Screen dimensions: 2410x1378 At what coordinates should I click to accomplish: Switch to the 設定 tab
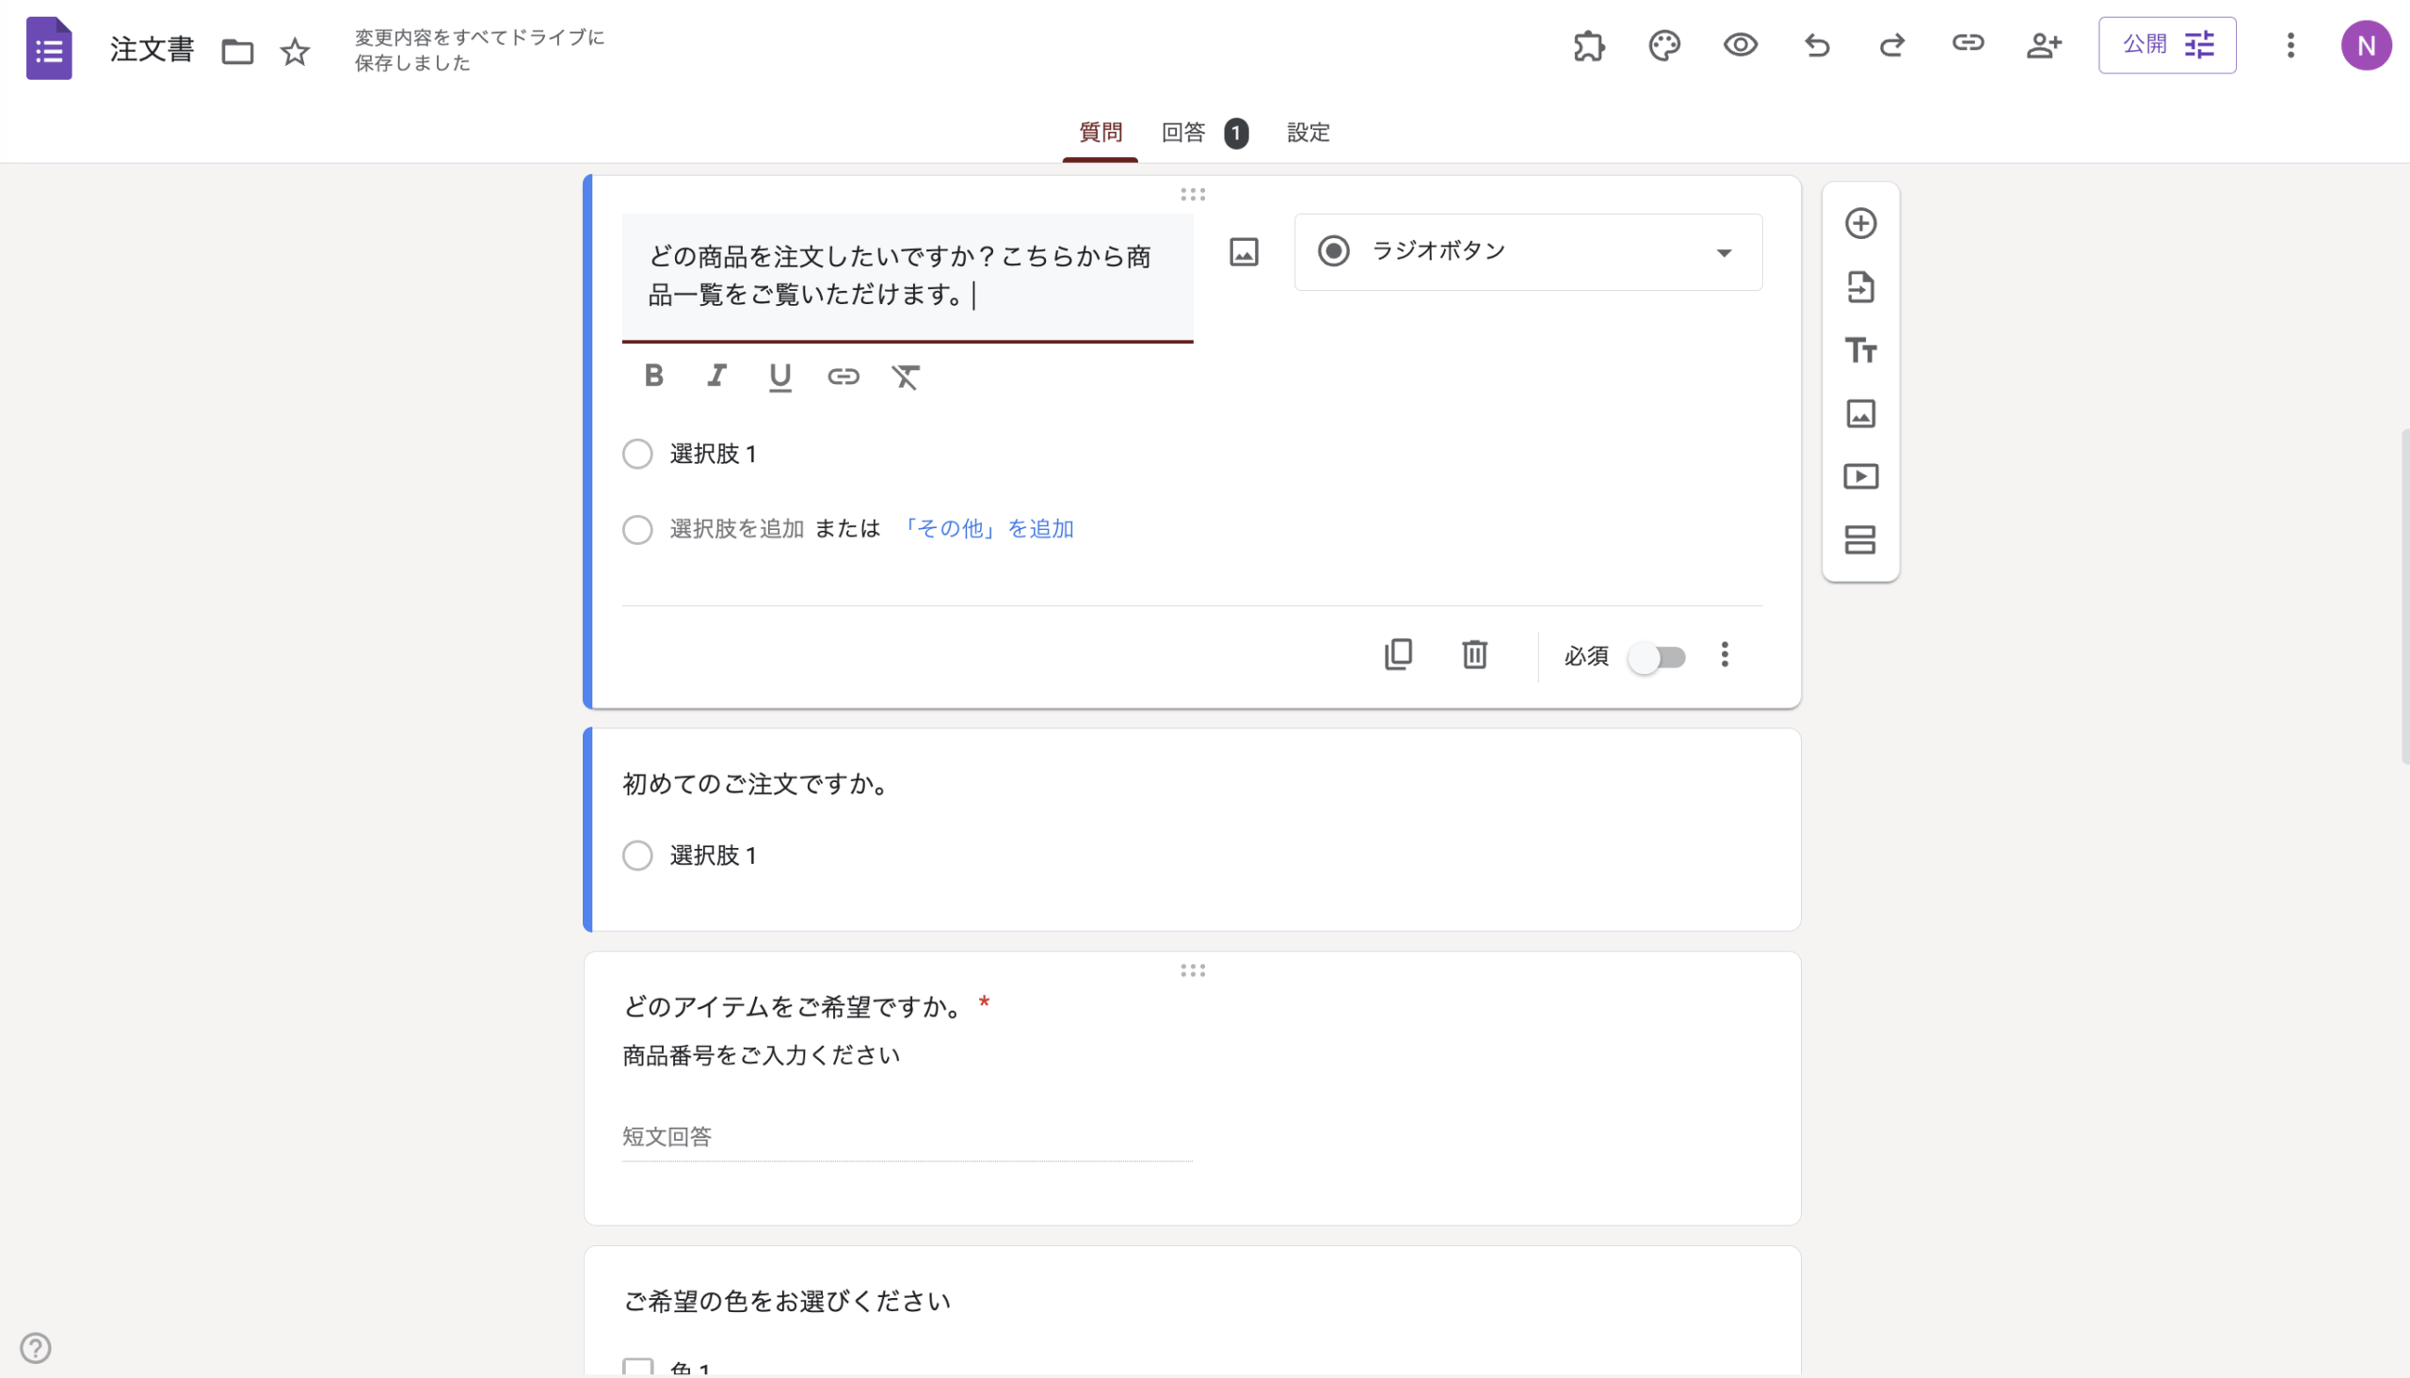pyautogui.click(x=1309, y=133)
